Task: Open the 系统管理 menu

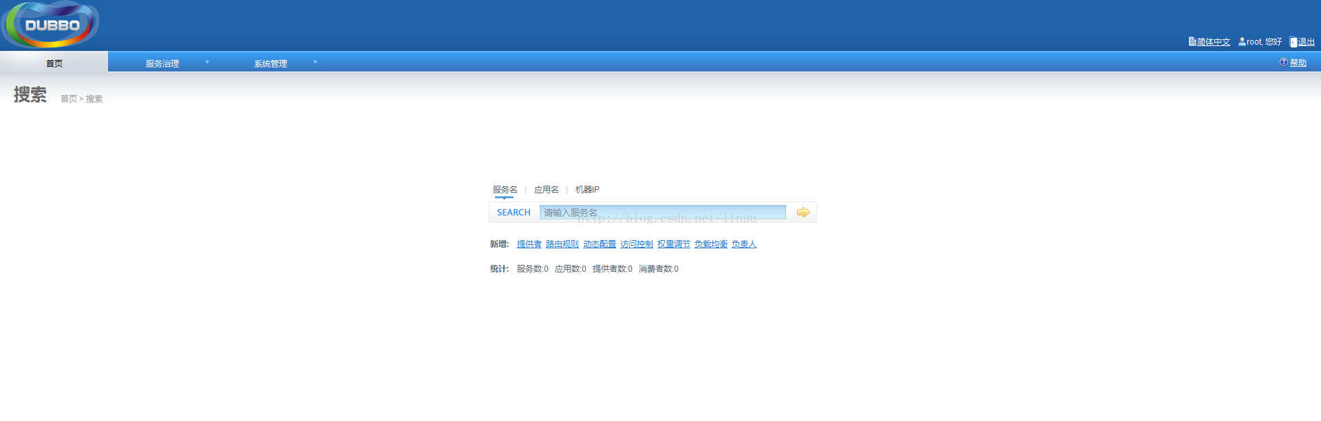Action: tap(271, 63)
